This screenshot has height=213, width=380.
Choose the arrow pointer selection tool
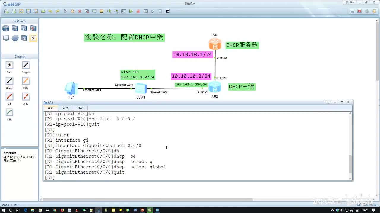click(x=65, y=11)
